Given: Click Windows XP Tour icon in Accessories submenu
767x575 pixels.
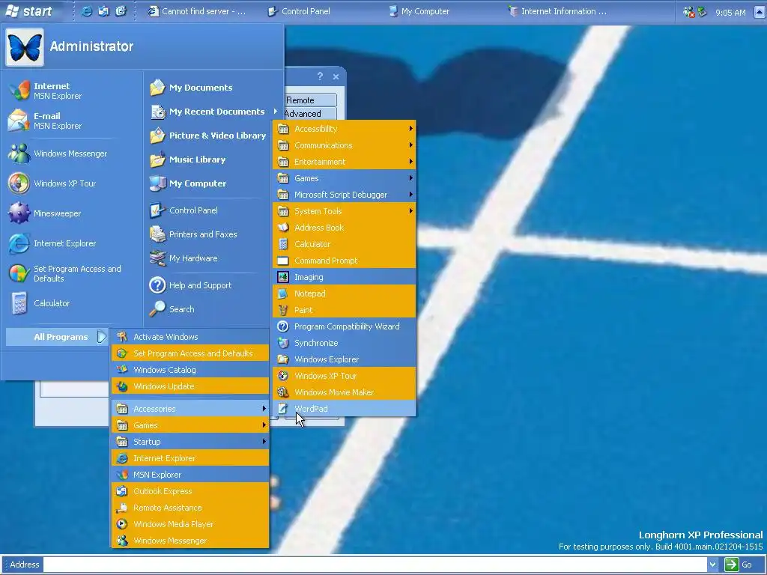Looking at the screenshot, I should coord(282,376).
